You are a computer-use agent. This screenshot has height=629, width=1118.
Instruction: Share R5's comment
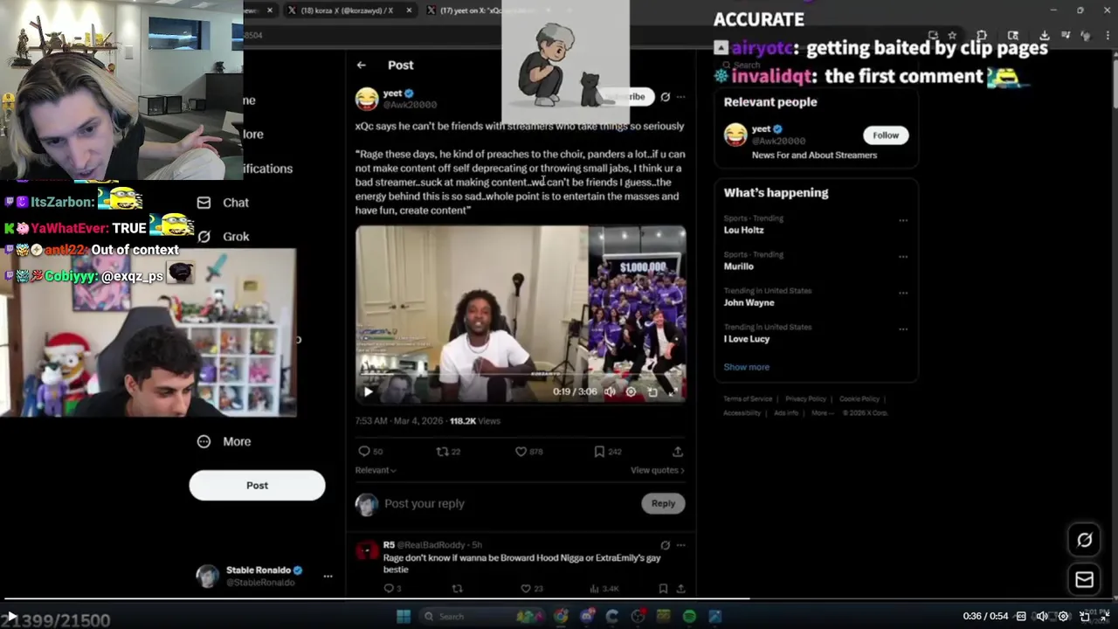point(680,589)
